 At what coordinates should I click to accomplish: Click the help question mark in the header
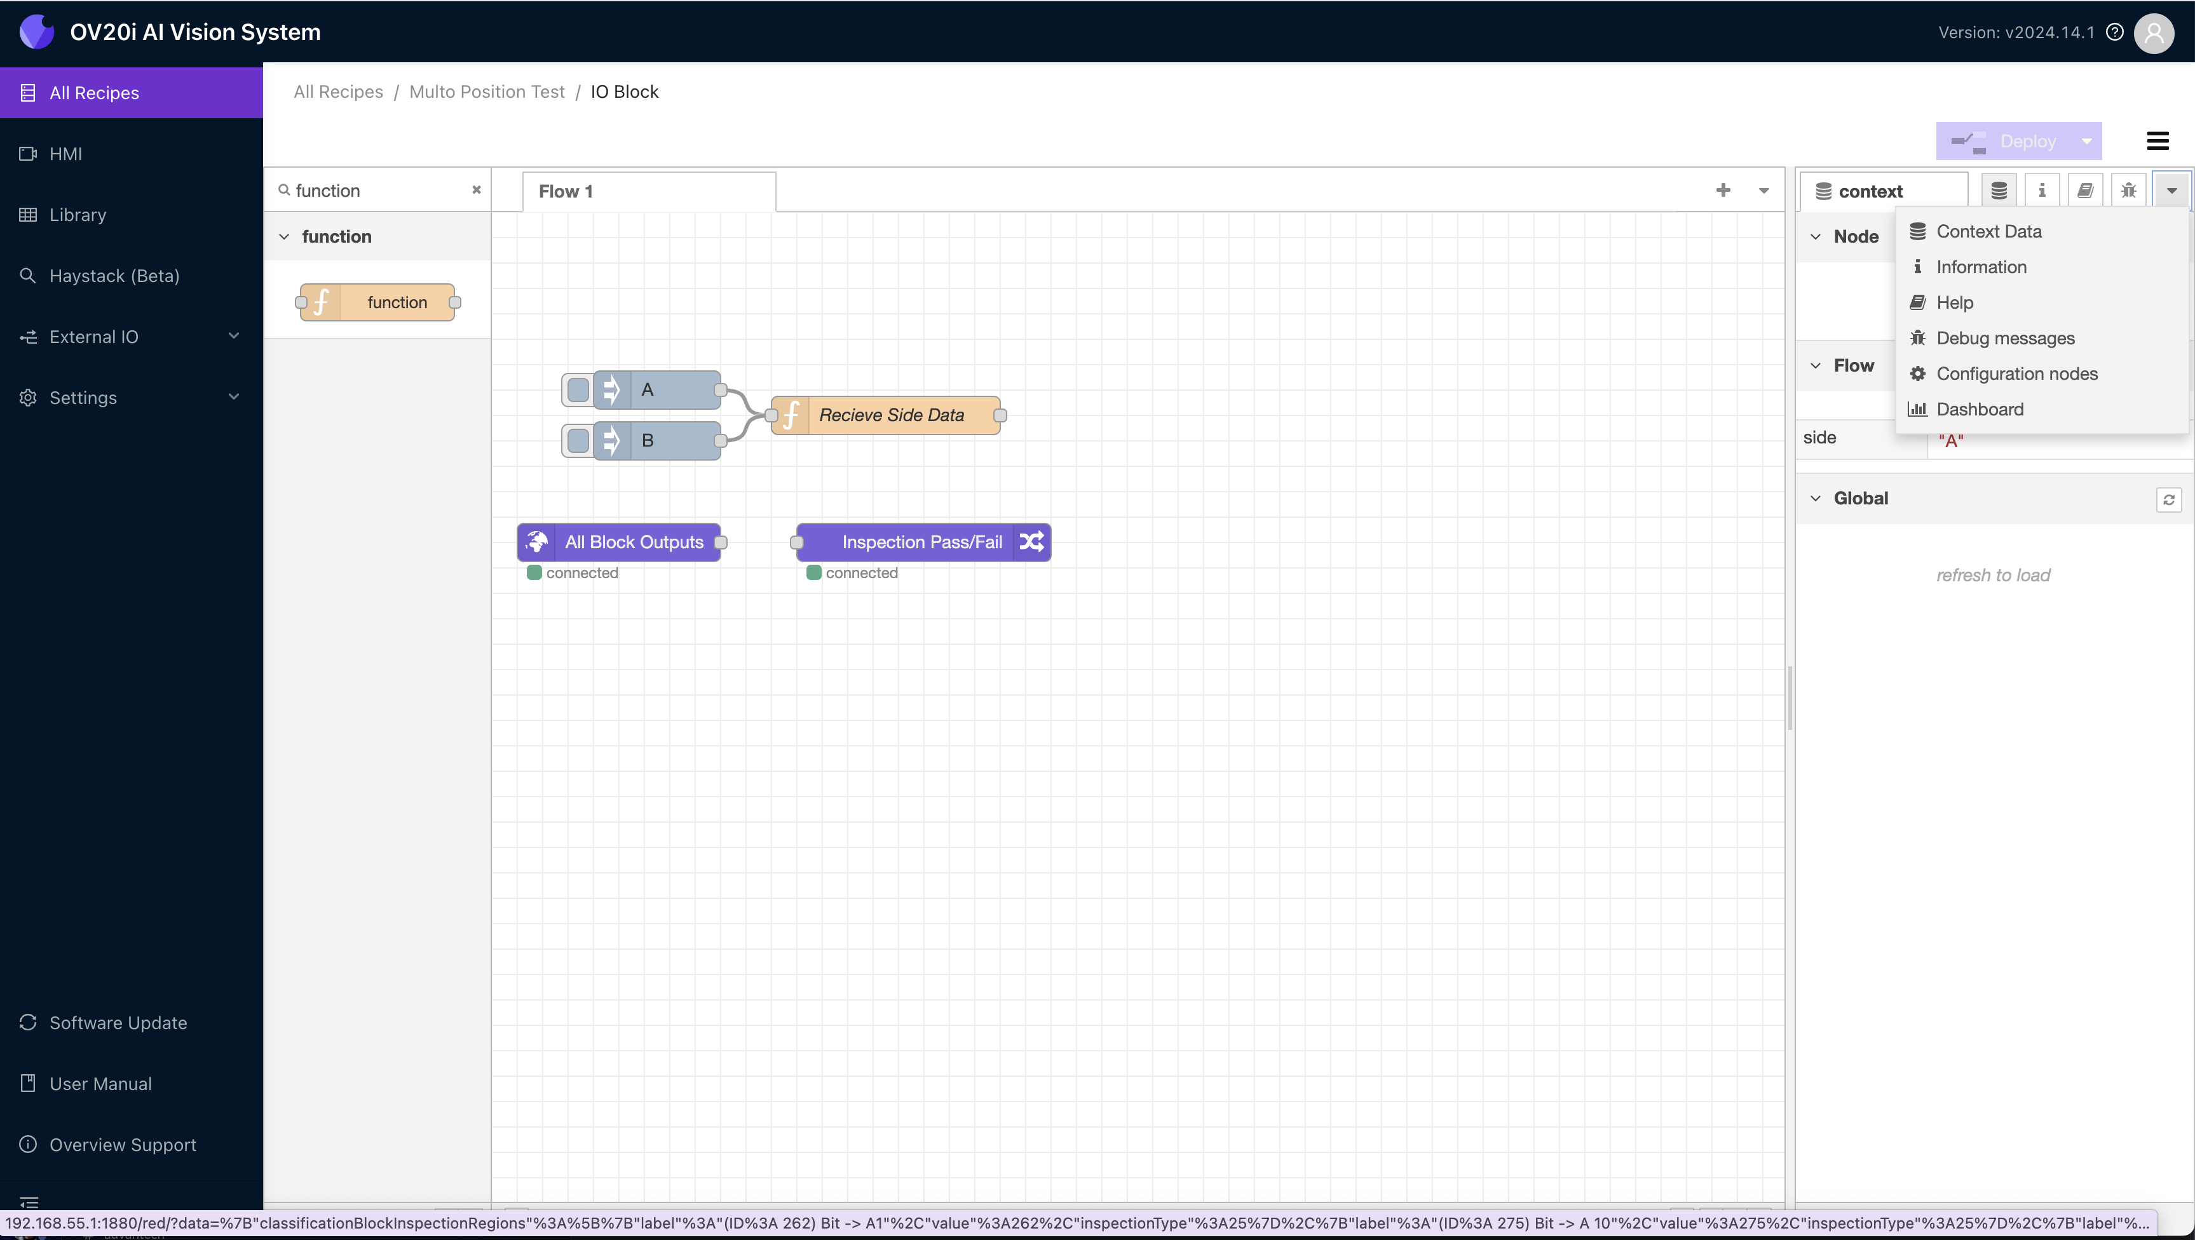[x=2116, y=32]
